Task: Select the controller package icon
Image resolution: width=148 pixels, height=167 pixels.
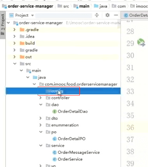Action: [48, 98]
